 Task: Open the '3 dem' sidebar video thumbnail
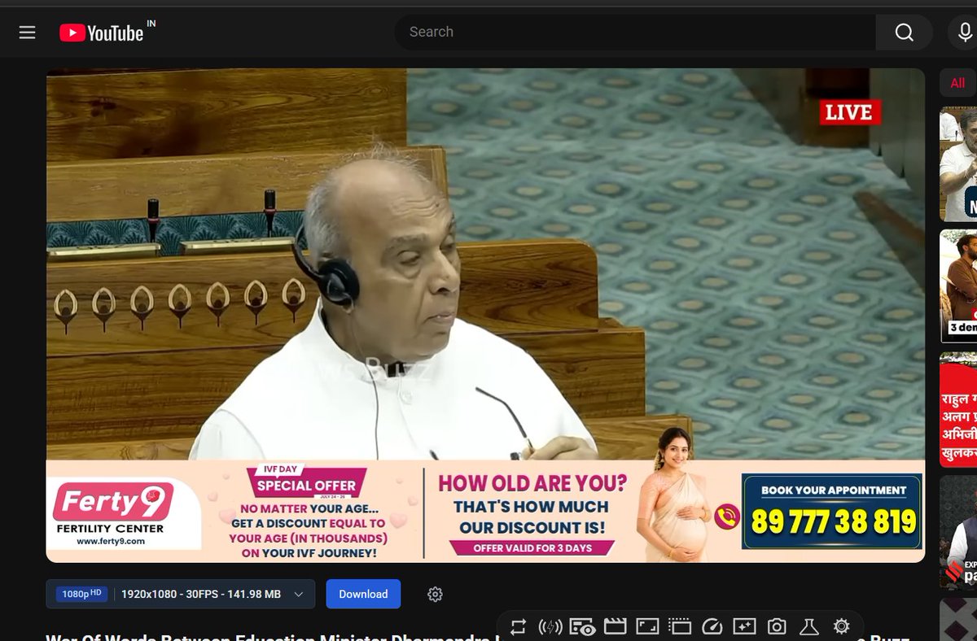(958, 286)
